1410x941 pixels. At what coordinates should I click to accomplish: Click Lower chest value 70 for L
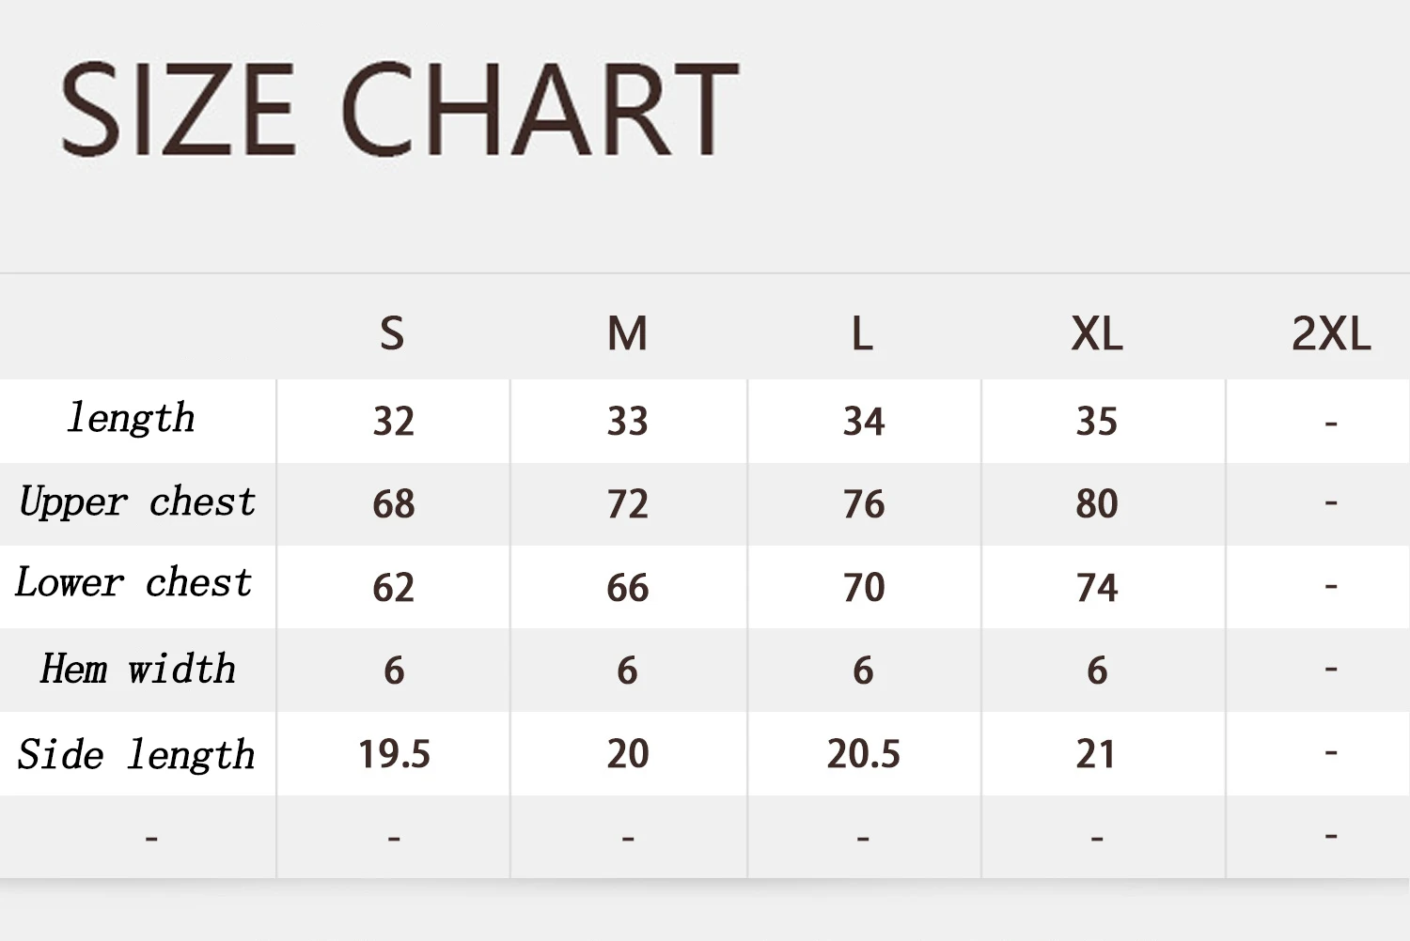point(863,588)
